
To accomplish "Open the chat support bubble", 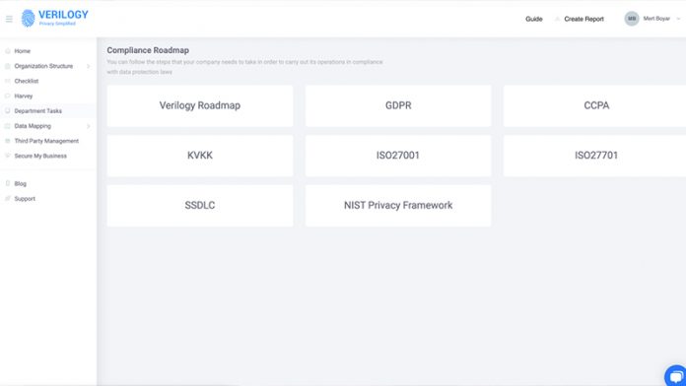I will click(676, 376).
